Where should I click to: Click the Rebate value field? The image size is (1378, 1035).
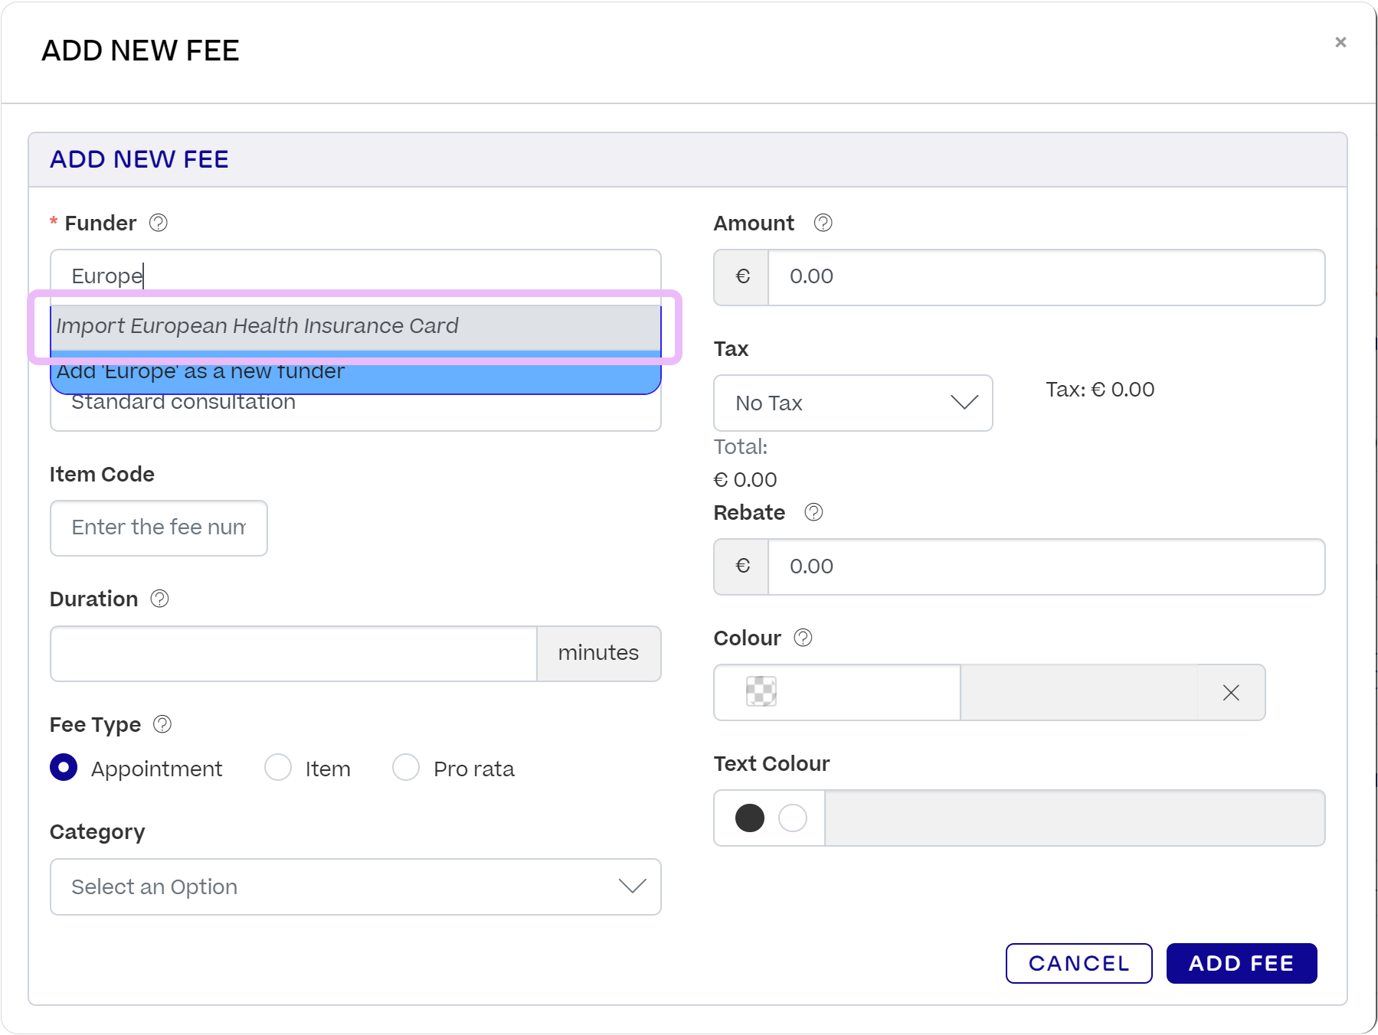tap(1046, 566)
